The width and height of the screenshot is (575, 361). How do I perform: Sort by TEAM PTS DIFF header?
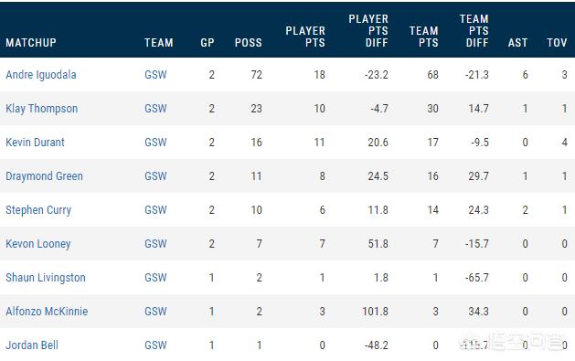pos(474,31)
